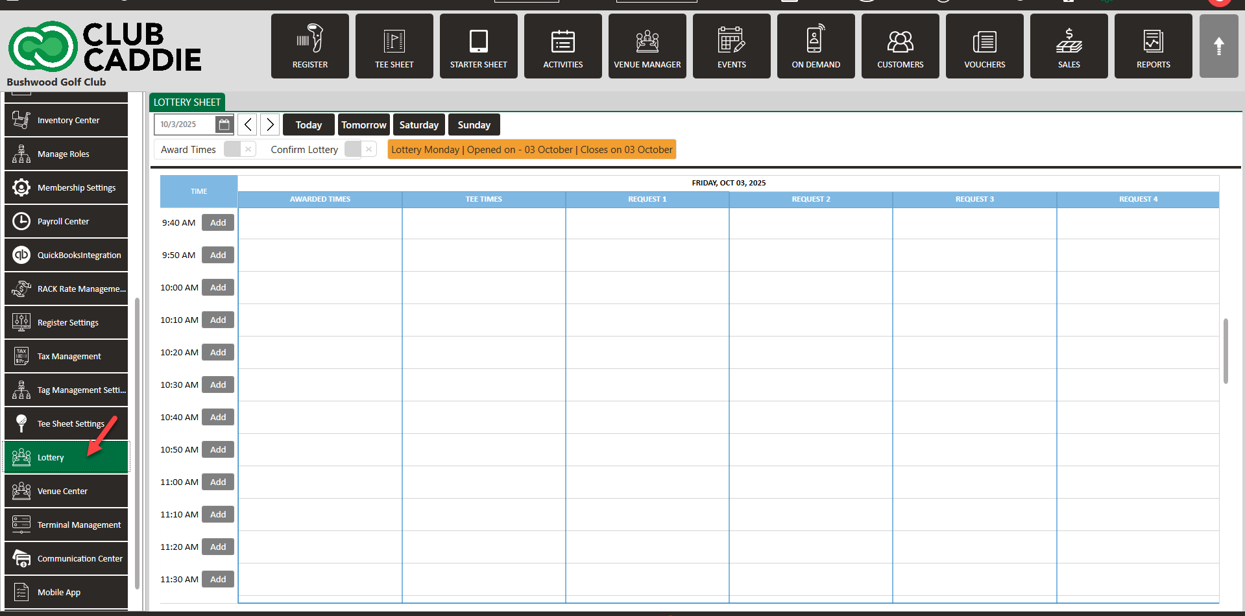Toggle the Confirm Lottery switch
Viewport: 1245px width, 616px height.
360,149
